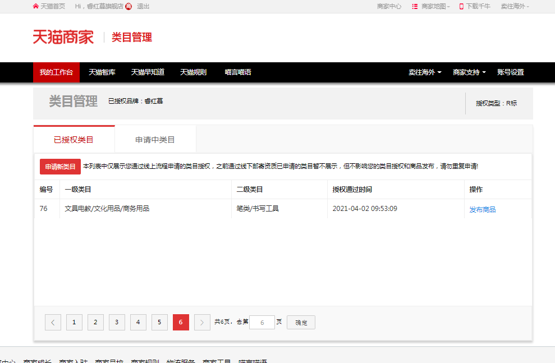Go to page 3

117,322
